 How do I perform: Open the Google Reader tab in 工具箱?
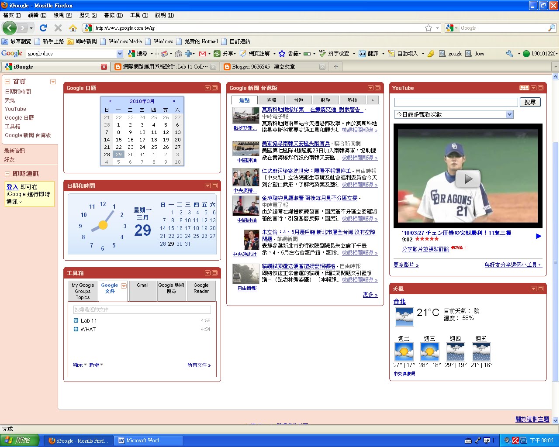tap(201, 291)
